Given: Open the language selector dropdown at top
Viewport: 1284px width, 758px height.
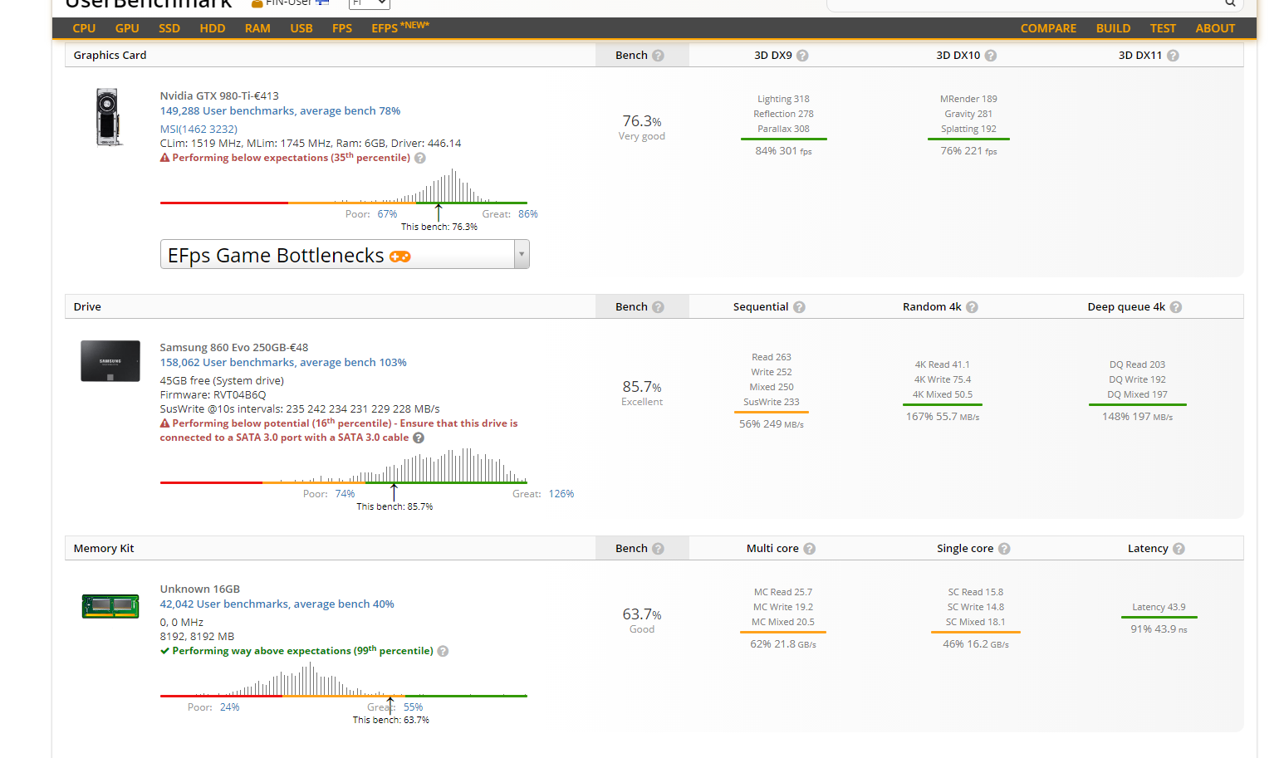Looking at the screenshot, I should click(369, 3).
